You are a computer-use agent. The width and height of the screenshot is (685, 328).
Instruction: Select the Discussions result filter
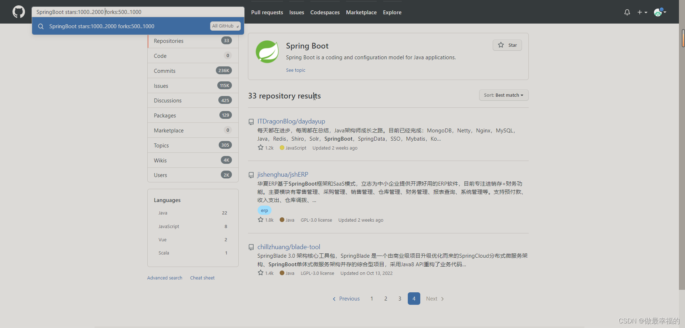tap(193, 101)
